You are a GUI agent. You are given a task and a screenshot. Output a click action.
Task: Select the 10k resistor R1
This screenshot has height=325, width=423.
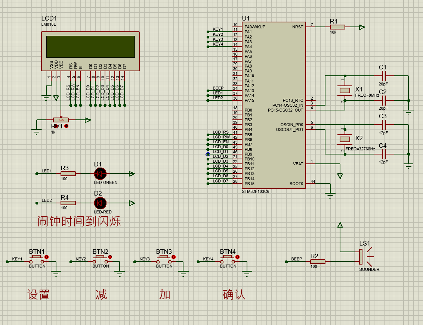(x=337, y=27)
